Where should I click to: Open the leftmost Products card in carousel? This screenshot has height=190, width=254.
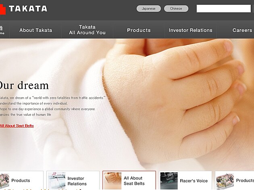point(20,180)
